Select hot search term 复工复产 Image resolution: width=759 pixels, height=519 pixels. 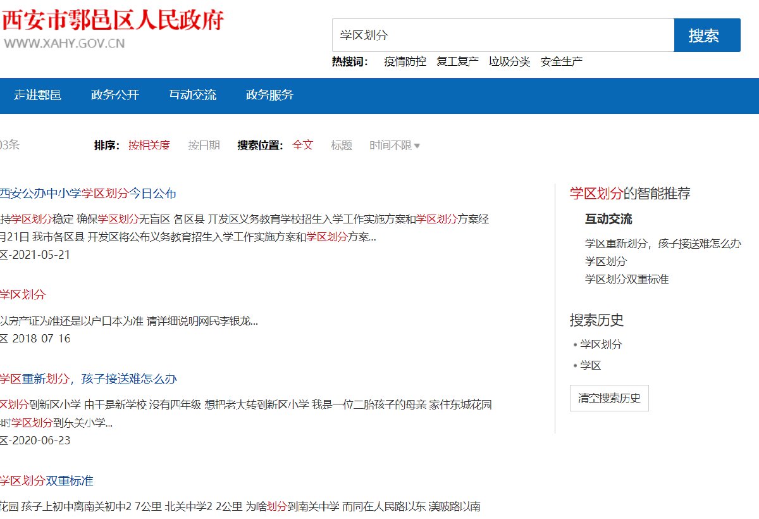457,61
